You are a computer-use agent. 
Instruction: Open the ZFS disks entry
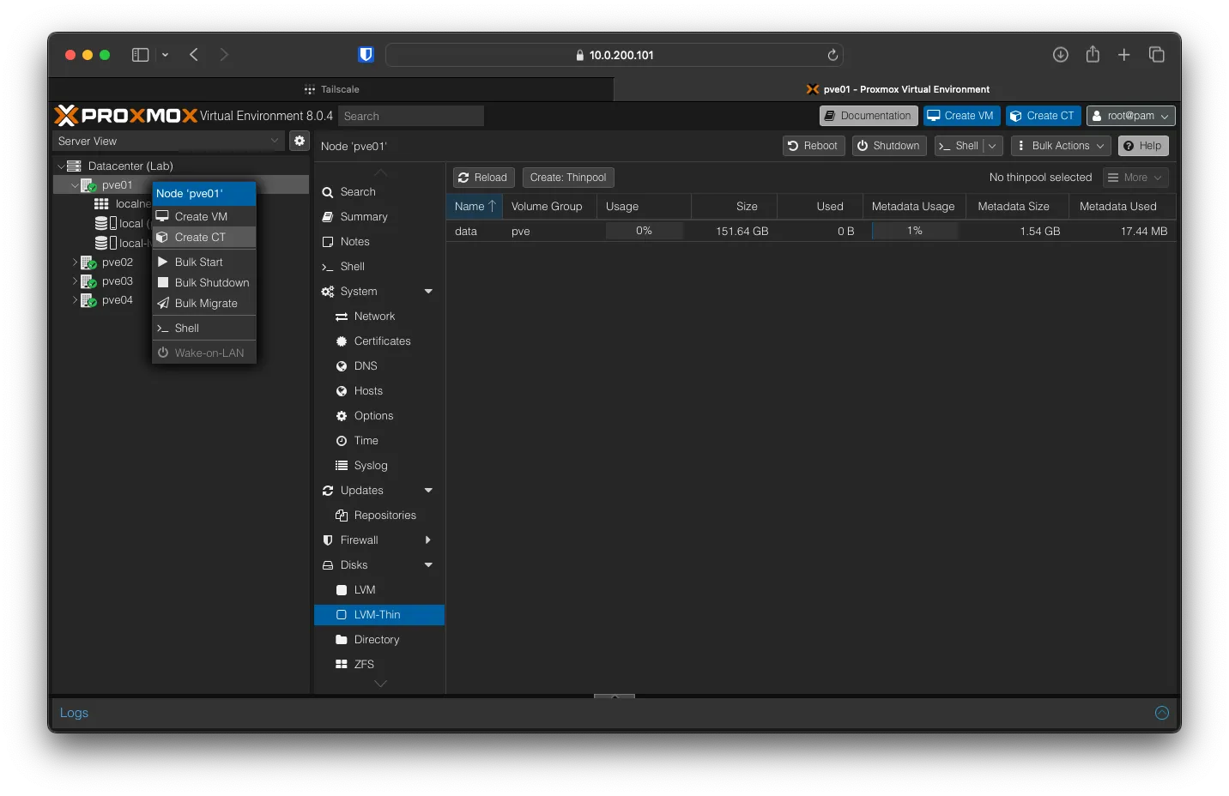pyautogui.click(x=379, y=665)
